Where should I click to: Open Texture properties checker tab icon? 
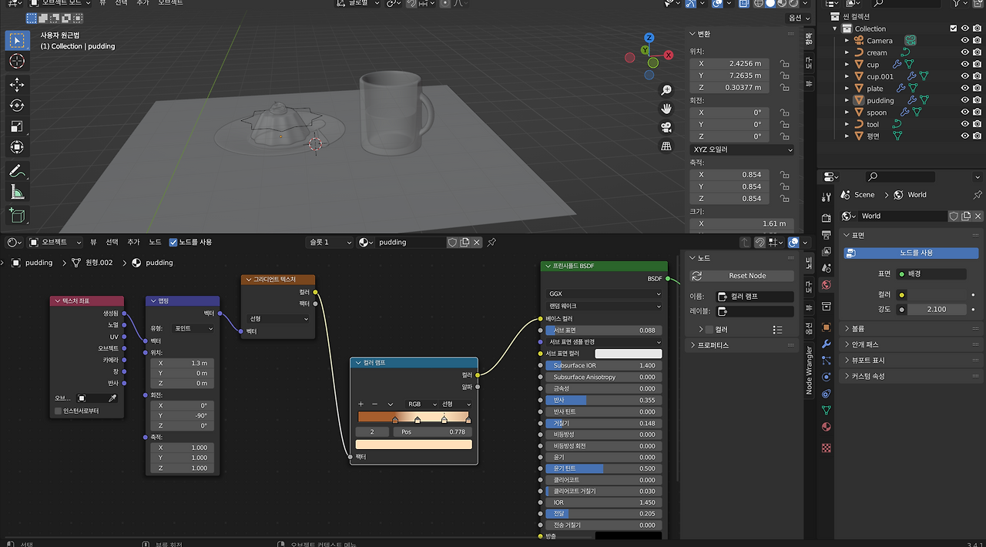(x=826, y=448)
